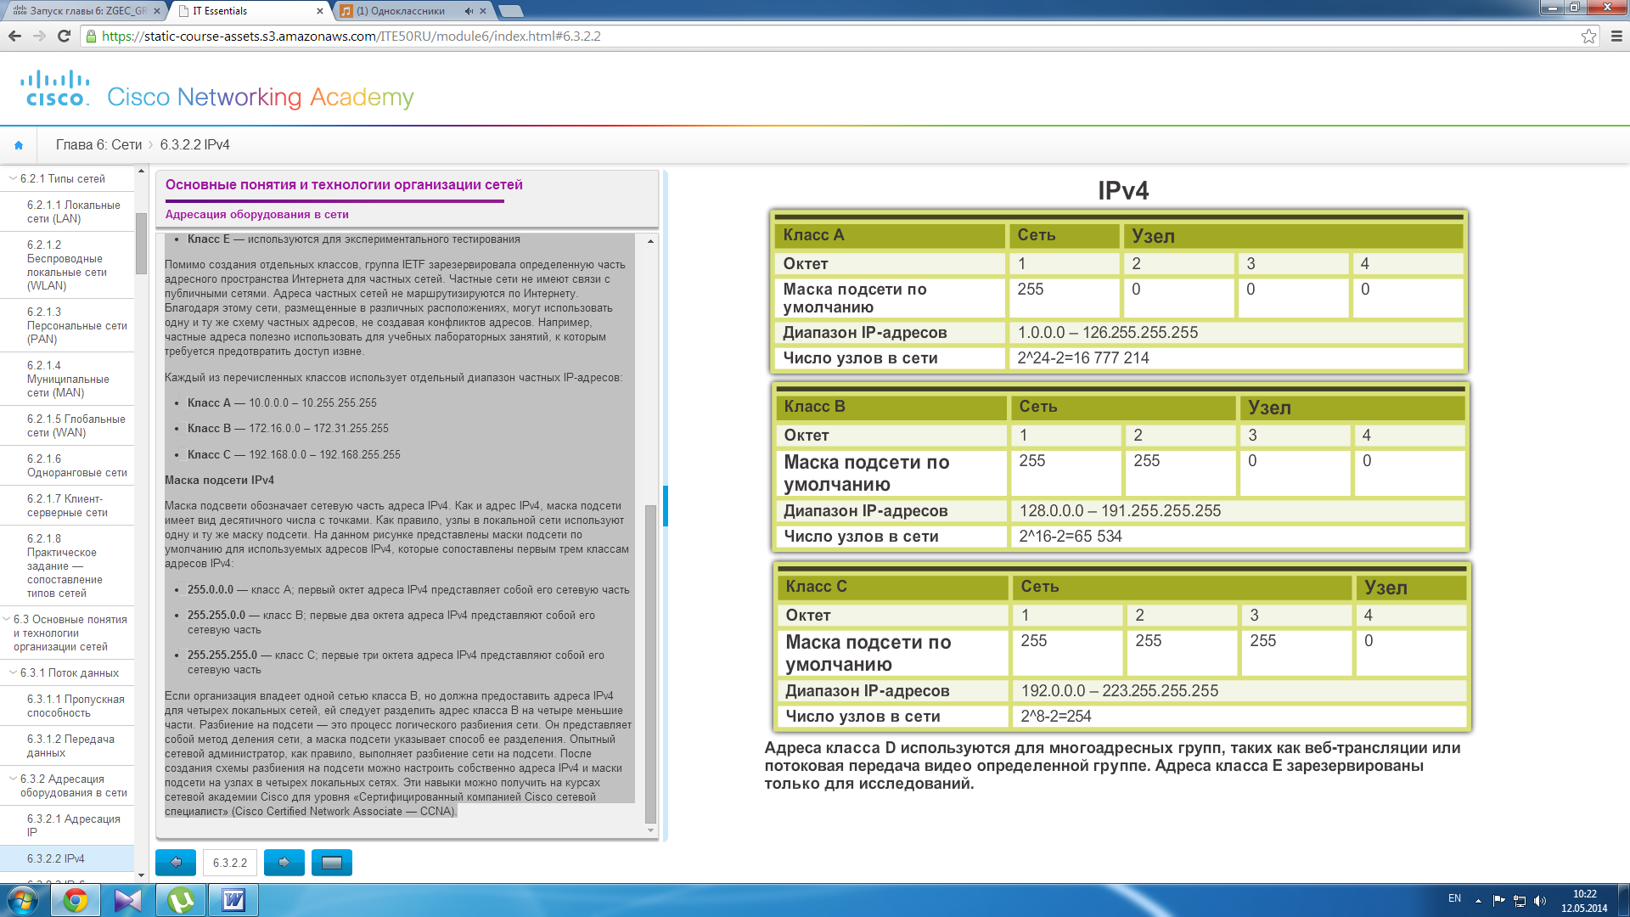Open 6.2.1.7 Клиент-серверные сети

[67, 505]
